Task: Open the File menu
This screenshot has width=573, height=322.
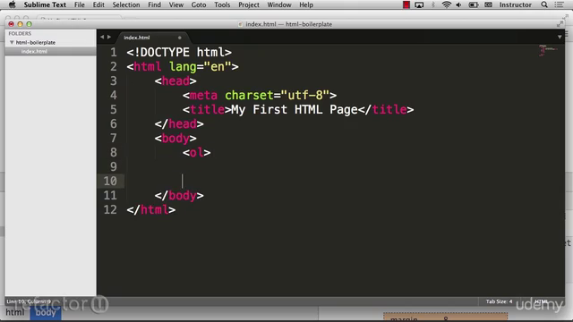Action: coord(80,4)
